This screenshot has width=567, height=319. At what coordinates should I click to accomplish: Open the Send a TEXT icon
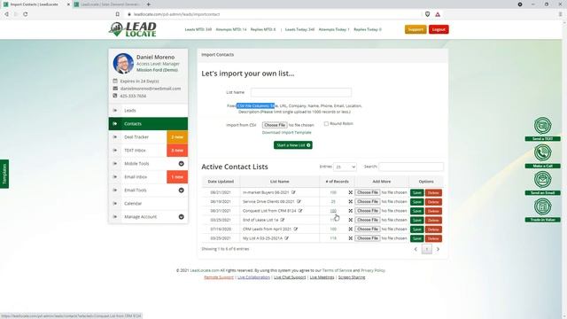coord(543,126)
